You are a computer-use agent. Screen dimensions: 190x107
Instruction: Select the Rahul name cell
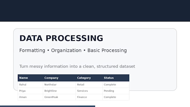point(30,85)
